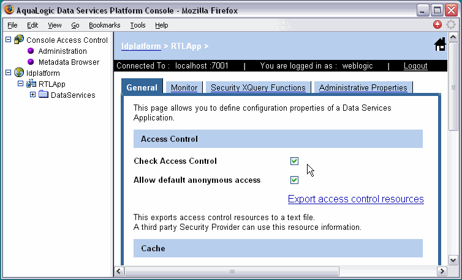The height and width of the screenshot is (280, 462).
Task: Uncheck Check Access Control checkbox
Action: click(x=294, y=161)
